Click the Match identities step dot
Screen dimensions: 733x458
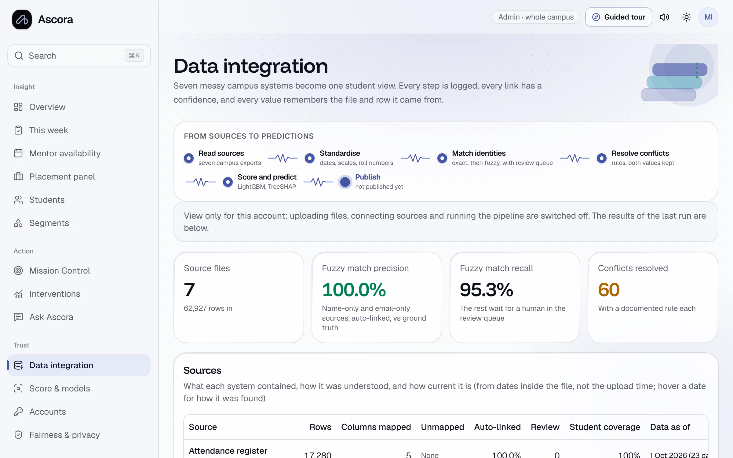442,158
